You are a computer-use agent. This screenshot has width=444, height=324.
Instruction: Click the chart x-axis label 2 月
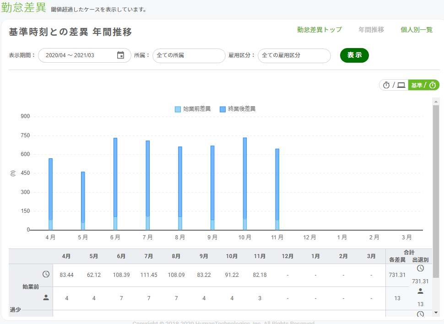(374, 238)
